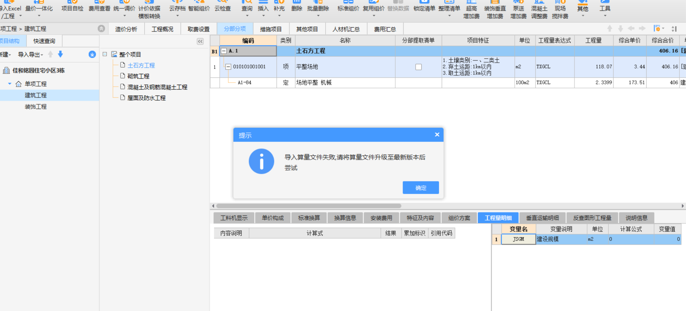Image resolution: width=686 pixels, height=311 pixels.
Task: Collapse the 010101001001 item row
Action: [x=228, y=67]
